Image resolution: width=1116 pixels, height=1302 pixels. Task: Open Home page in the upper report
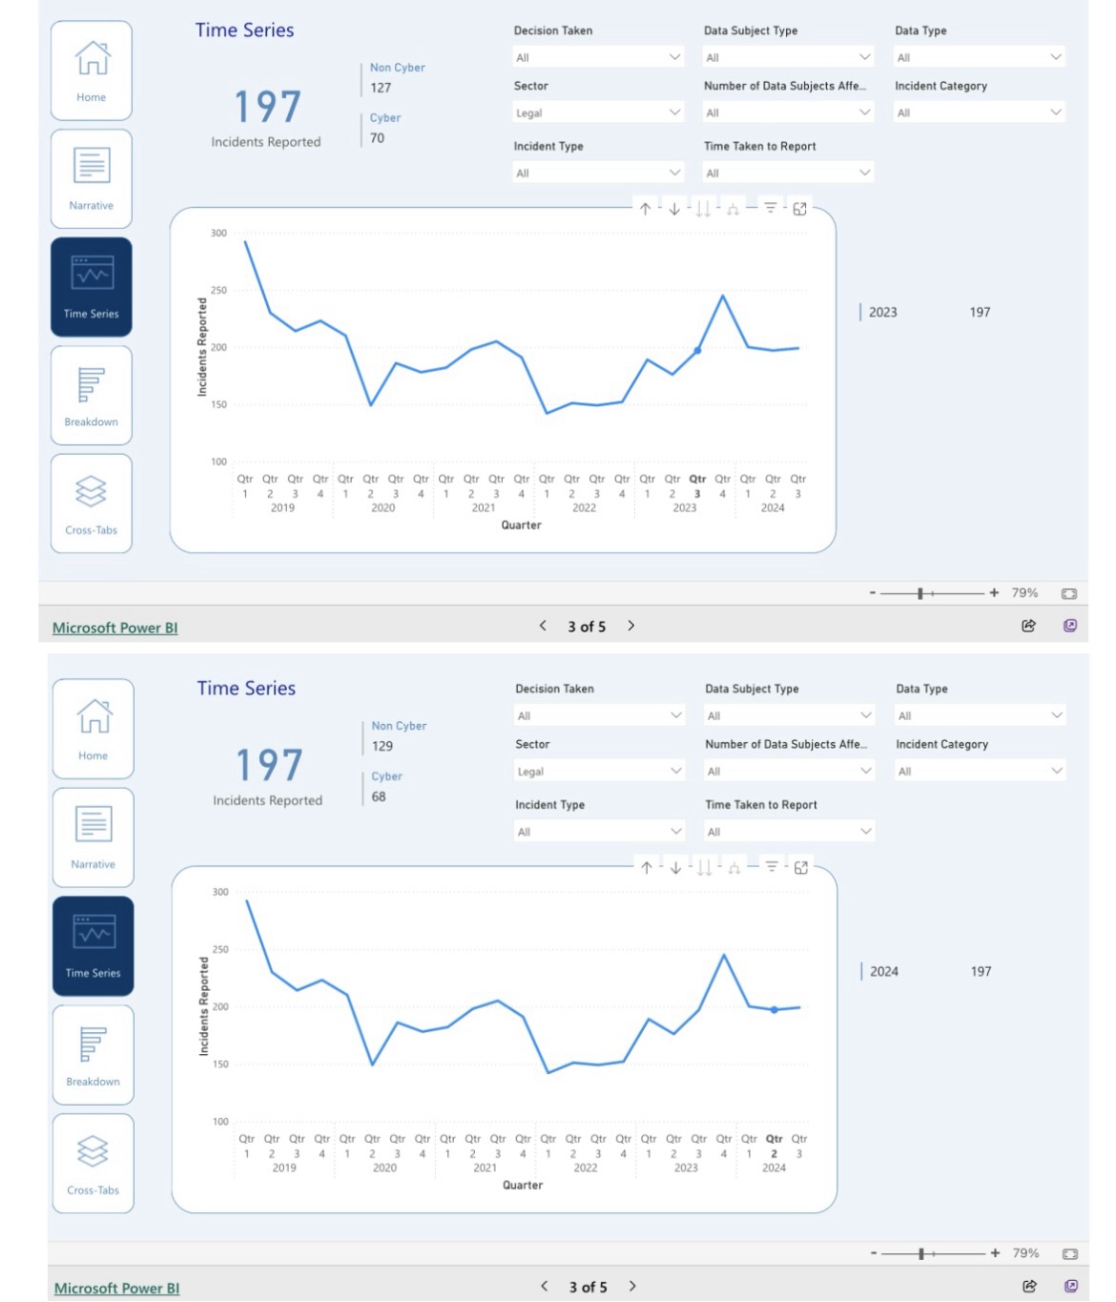(92, 71)
